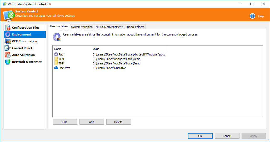Click the Environment gear icon in sidebar
The width and height of the screenshot is (270, 142).
click(x=8, y=34)
